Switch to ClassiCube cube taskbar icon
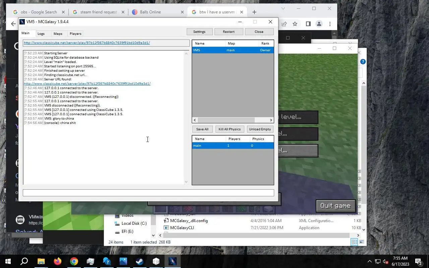The height and width of the screenshot is (268, 429). point(156,261)
